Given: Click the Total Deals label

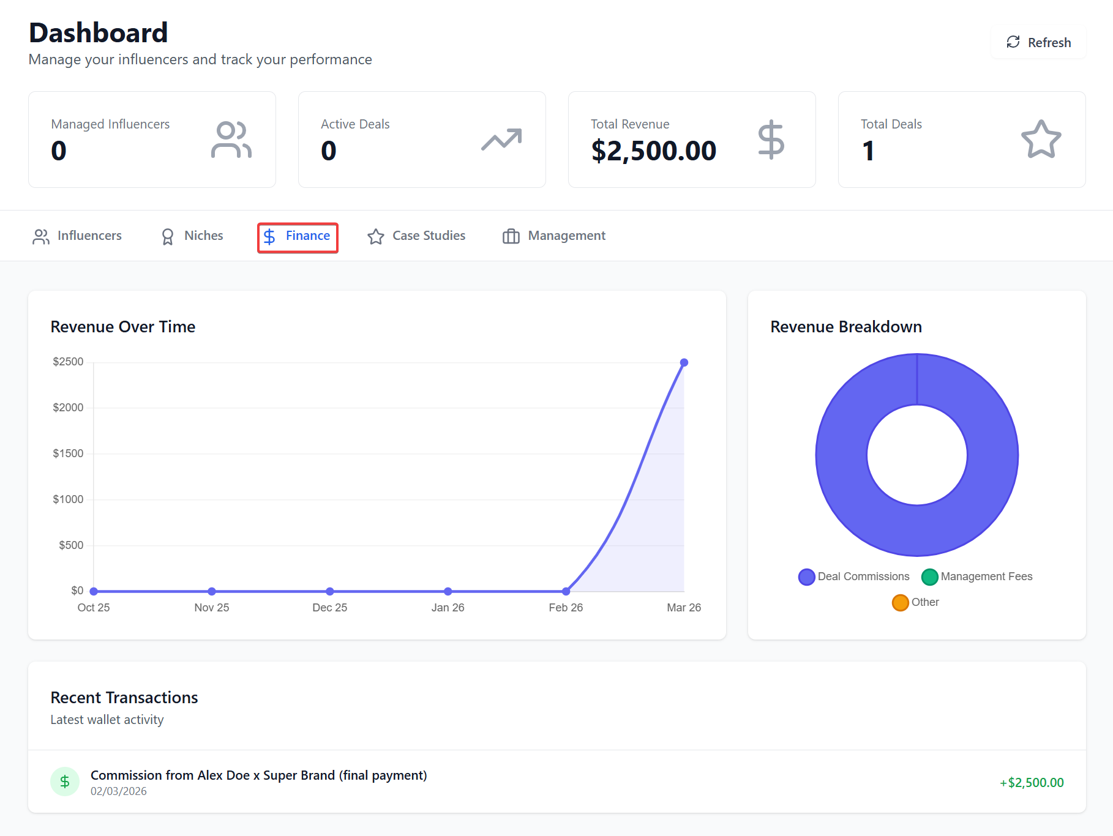Looking at the screenshot, I should point(891,124).
